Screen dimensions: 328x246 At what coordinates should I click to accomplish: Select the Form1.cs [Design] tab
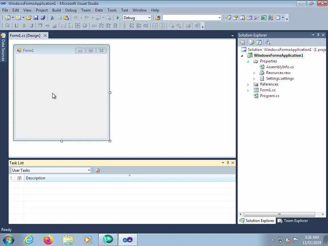[25, 35]
